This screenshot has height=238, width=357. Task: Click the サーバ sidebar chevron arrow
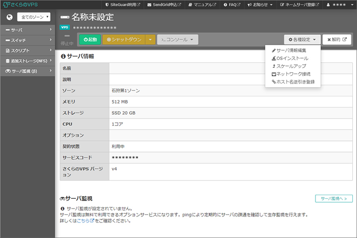coord(50,30)
